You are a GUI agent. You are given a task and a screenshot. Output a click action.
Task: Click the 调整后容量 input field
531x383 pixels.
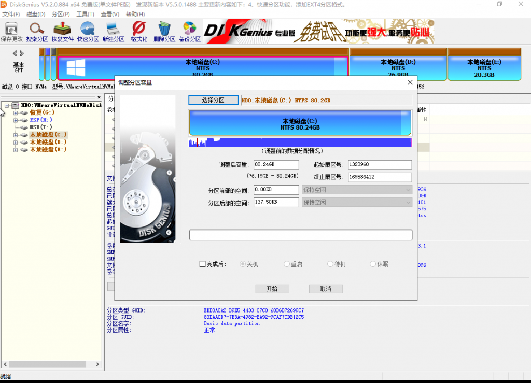pyautogui.click(x=276, y=165)
